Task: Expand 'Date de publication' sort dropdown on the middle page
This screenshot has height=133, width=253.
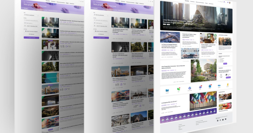Action: pyautogui.click(x=101, y=15)
